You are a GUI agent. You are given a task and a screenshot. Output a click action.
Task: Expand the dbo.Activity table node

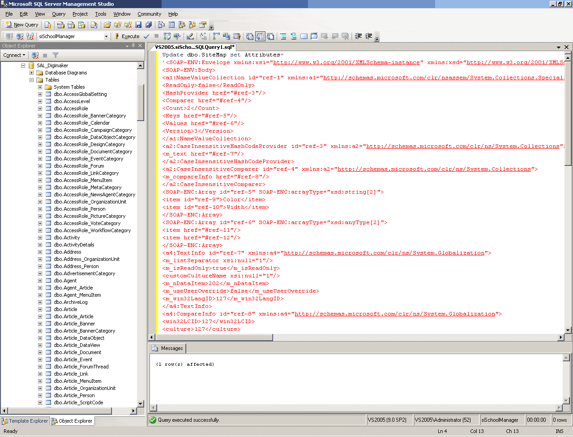pyautogui.click(x=40, y=238)
